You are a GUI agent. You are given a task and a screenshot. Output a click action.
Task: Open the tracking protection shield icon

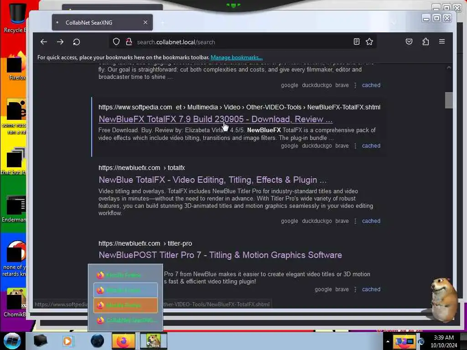(116, 42)
